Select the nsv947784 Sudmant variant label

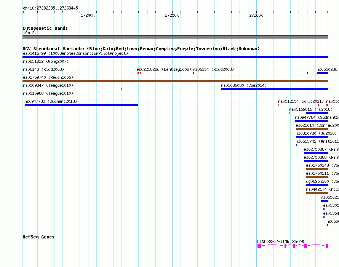pyautogui.click(x=317, y=117)
